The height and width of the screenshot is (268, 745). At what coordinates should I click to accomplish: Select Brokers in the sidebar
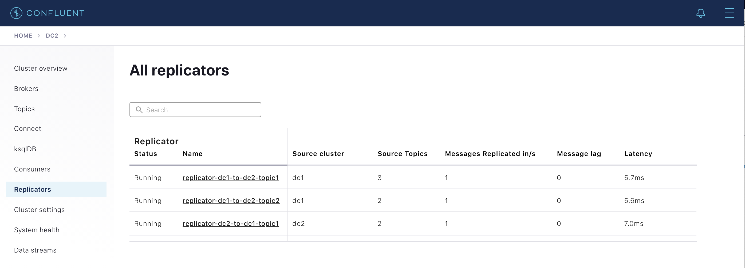click(26, 89)
